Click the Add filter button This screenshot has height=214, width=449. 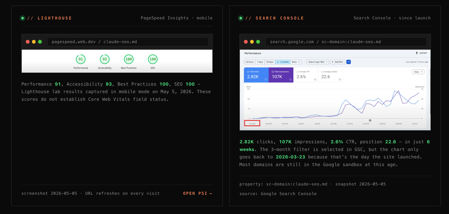click(x=337, y=62)
